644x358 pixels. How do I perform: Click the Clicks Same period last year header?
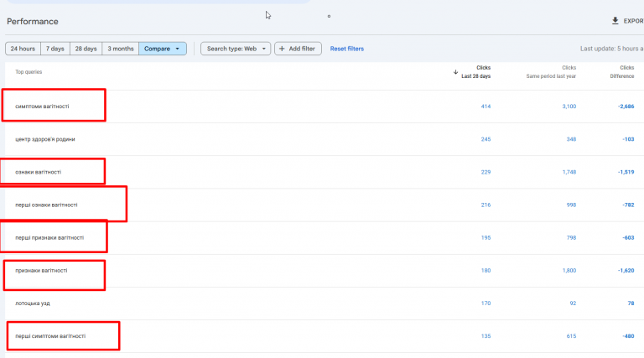pyautogui.click(x=551, y=72)
